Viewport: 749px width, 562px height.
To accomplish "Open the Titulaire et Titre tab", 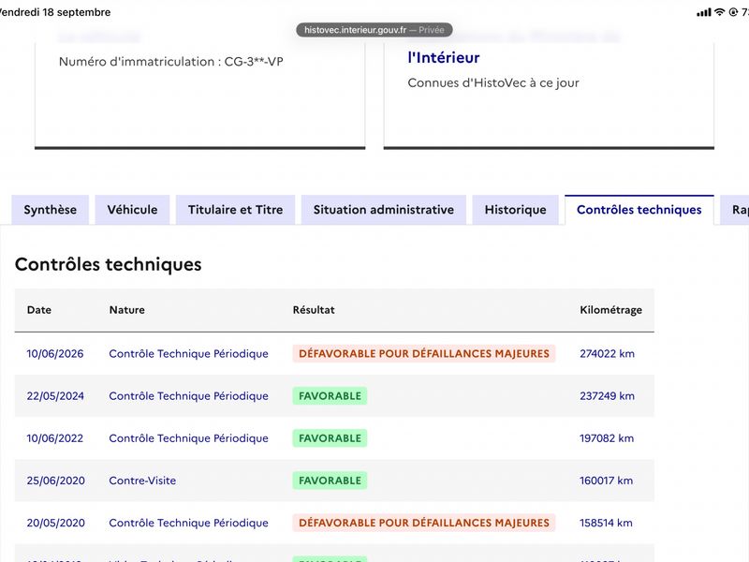I will 236,210.
